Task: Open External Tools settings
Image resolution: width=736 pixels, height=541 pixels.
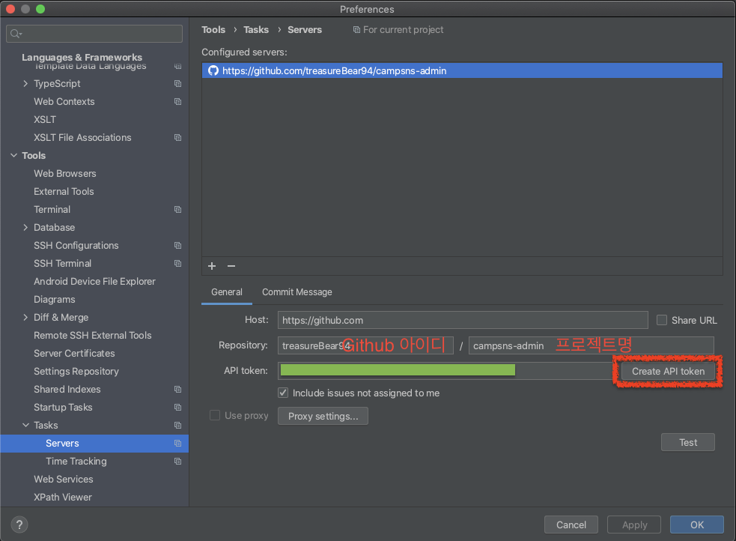Action: (64, 192)
